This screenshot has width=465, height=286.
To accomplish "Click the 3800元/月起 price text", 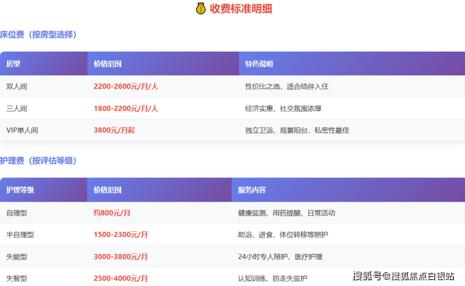I will (x=114, y=131).
